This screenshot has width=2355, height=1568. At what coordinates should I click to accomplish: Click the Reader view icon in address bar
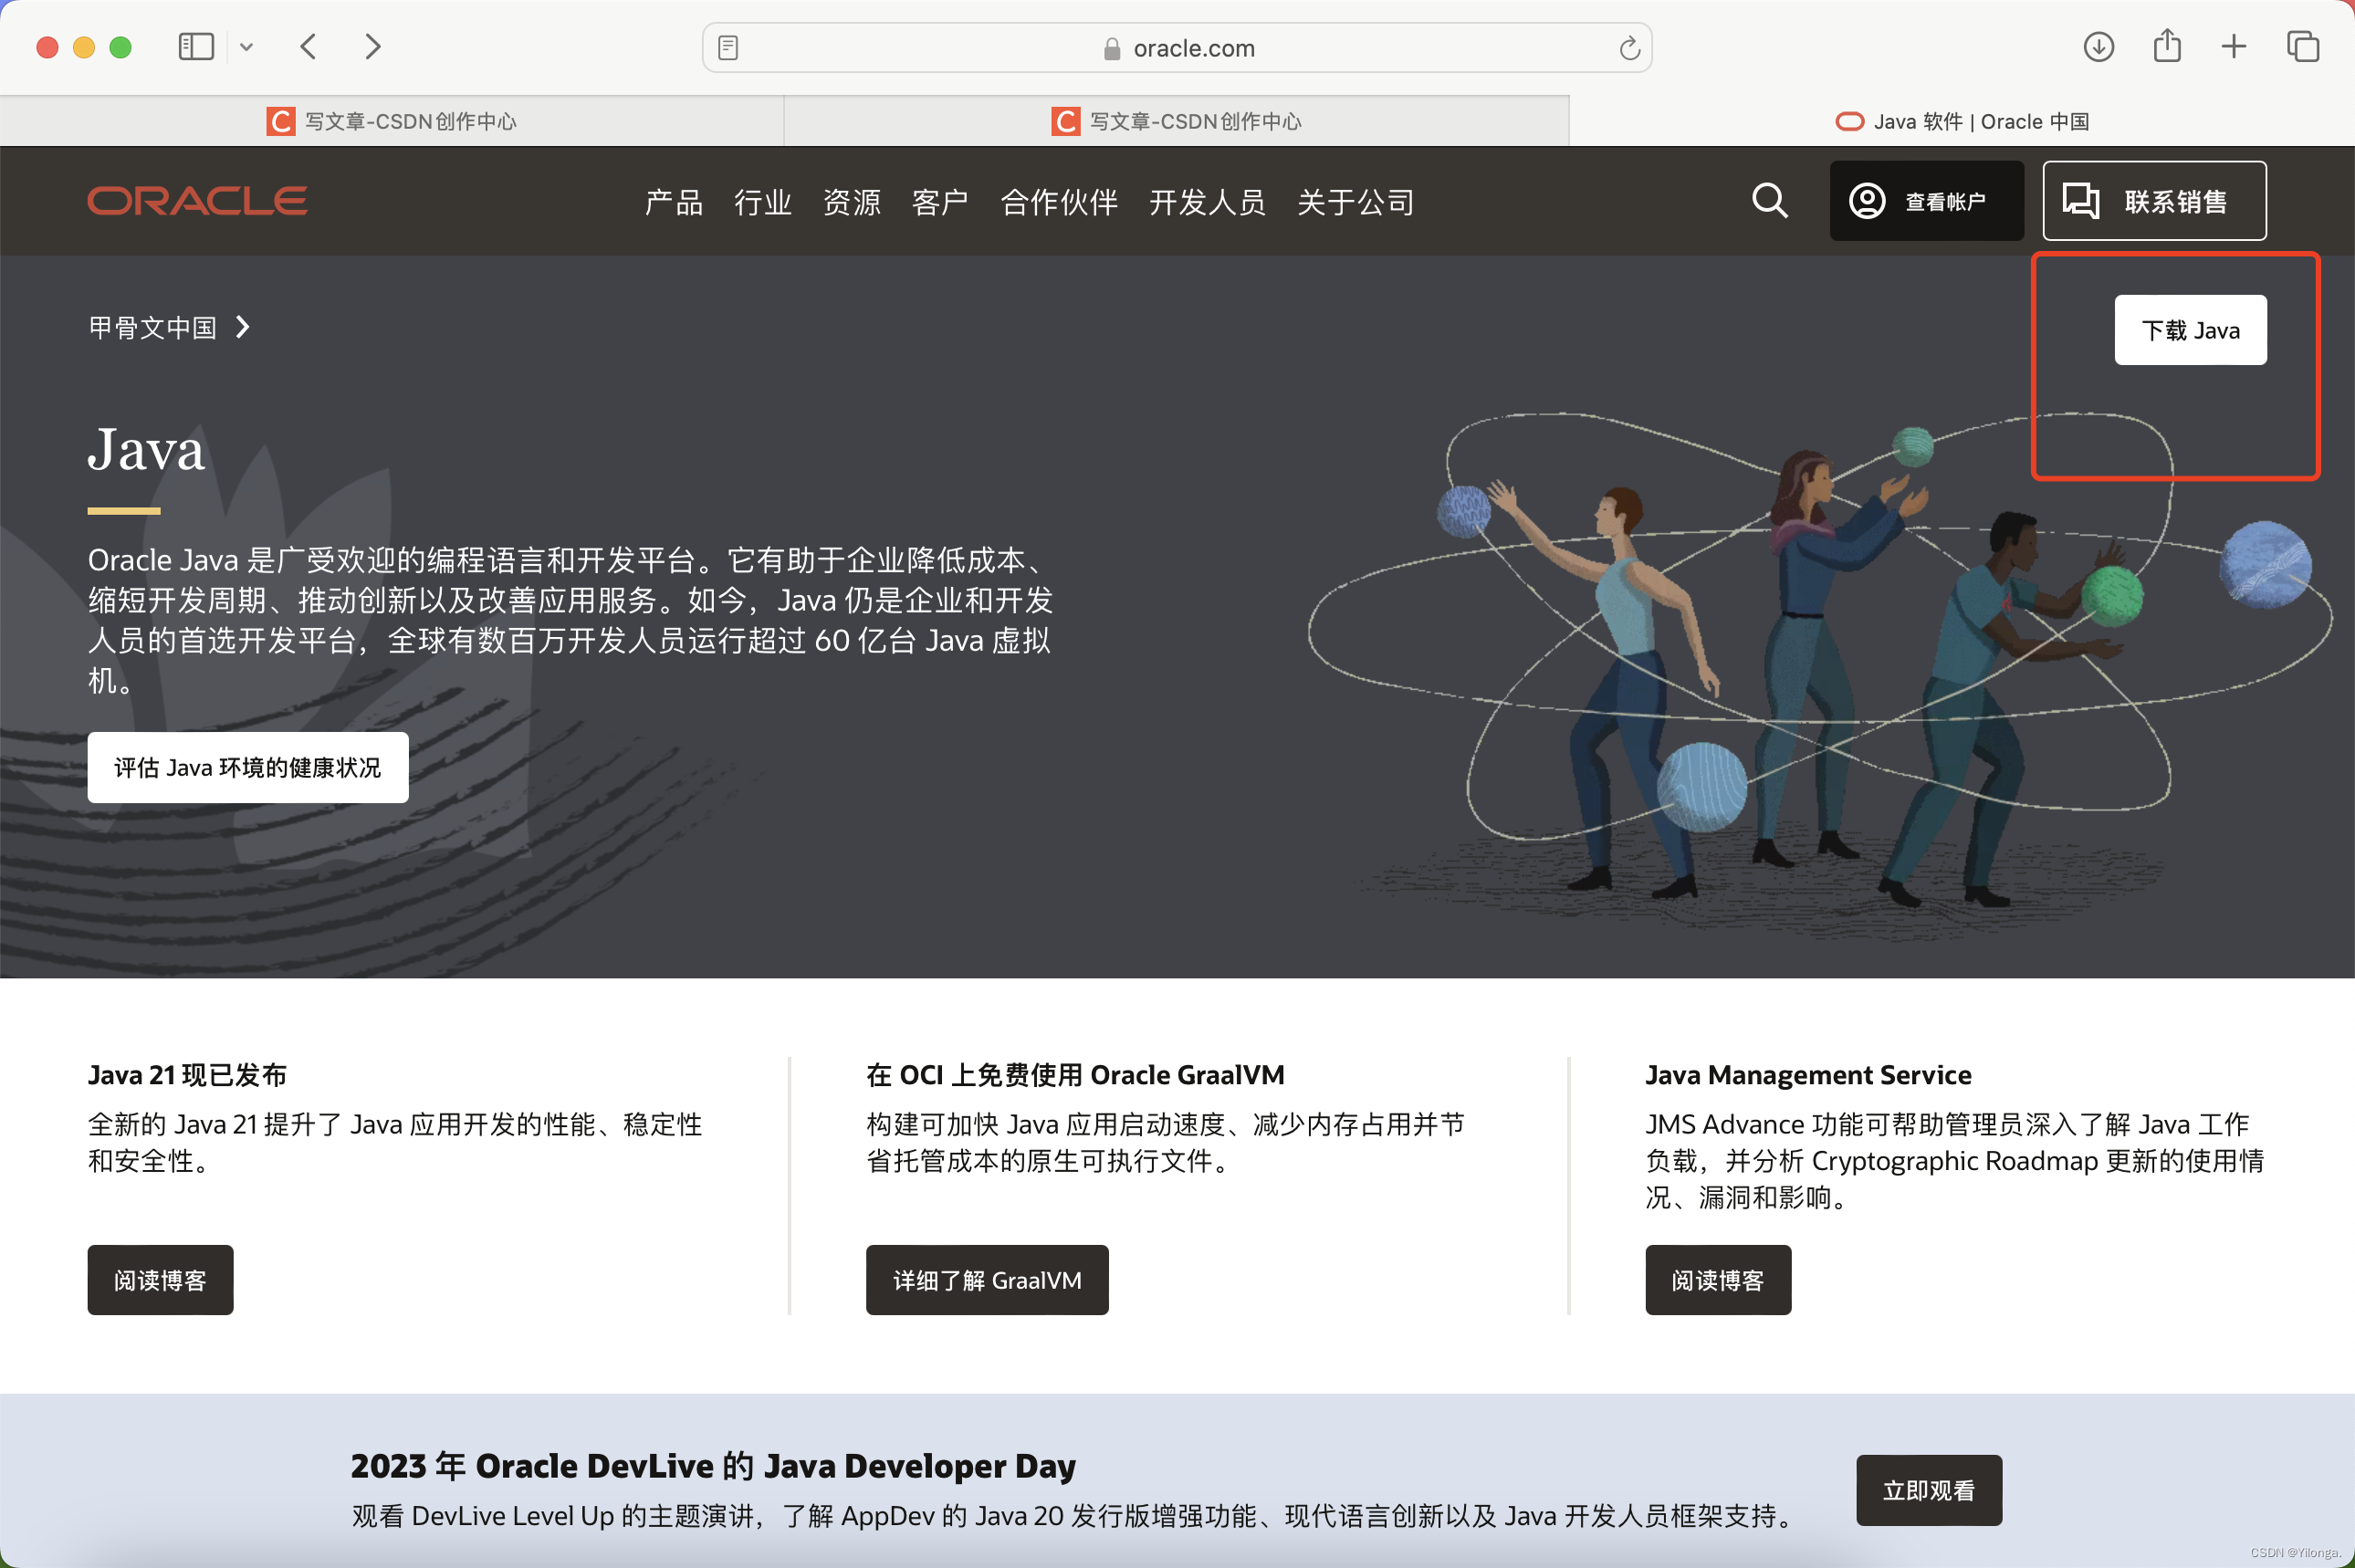(x=727, y=47)
